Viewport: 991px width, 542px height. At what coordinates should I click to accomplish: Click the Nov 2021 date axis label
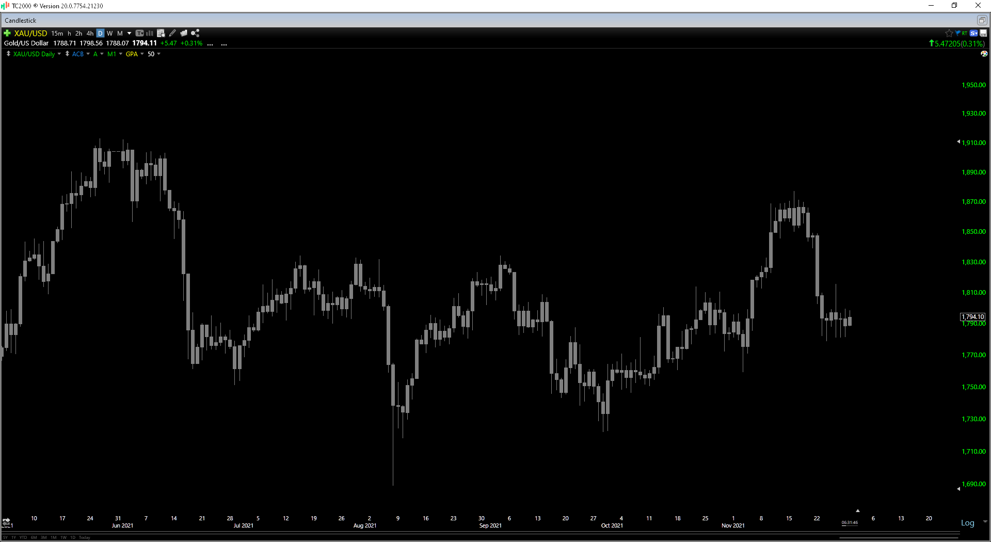[x=733, y=525]
